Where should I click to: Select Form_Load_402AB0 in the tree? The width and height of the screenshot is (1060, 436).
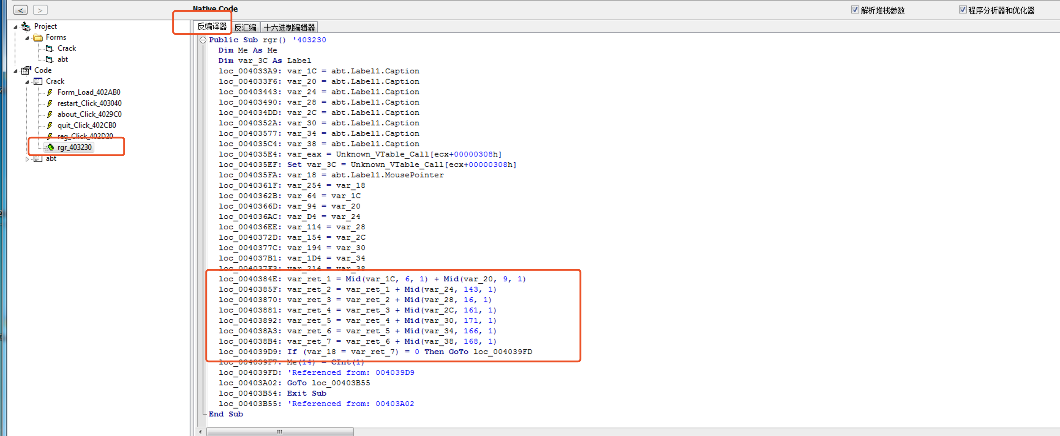[89, 92]
